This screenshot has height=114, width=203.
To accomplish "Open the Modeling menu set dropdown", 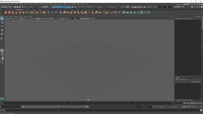I will (6, 7).
